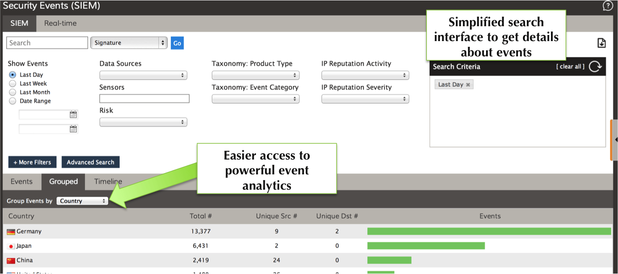Click the export/download icon near Search Criteria
618x274 pixels.
pyautogui.click(x=601, y=42)
